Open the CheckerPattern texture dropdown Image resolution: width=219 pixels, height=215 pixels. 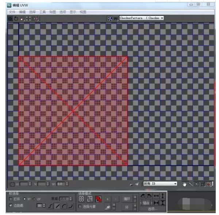pos(141,18)
